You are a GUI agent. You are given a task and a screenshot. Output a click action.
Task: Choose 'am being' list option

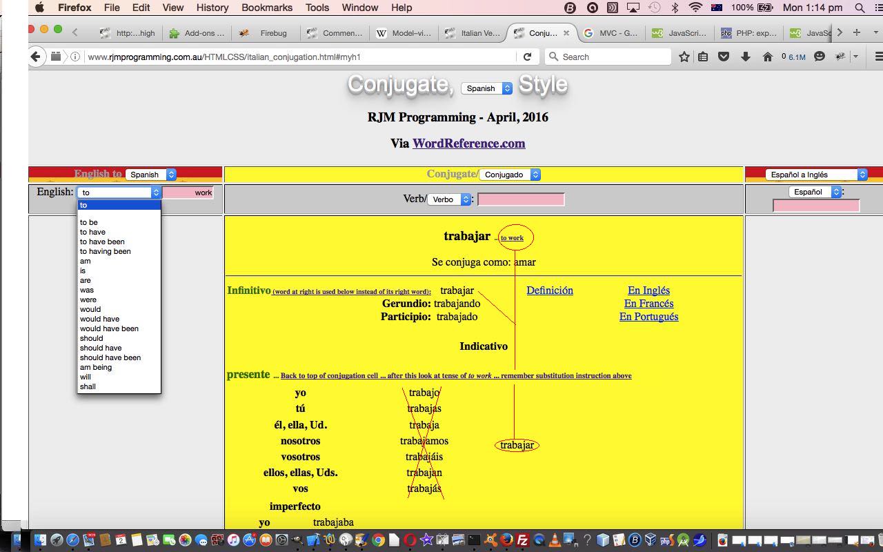click(119, 367)
